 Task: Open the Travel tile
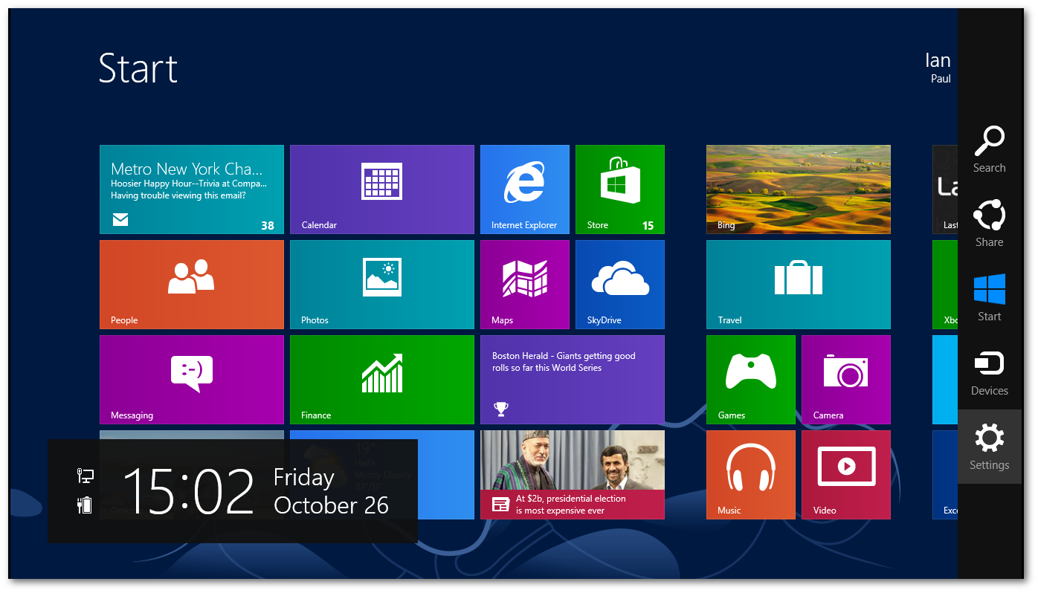click(x=799, y=285)
